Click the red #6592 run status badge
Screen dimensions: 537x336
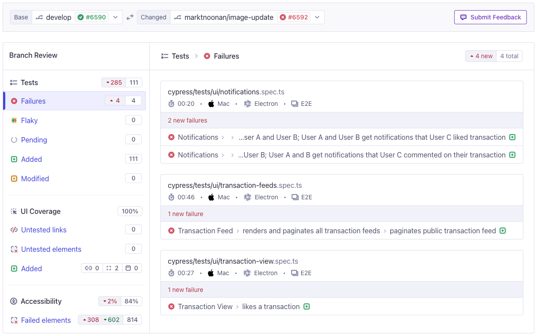click(x=294, y=17)
